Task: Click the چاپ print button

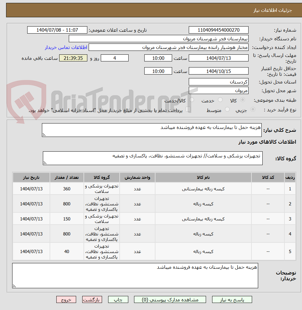Action: (118, 299)
